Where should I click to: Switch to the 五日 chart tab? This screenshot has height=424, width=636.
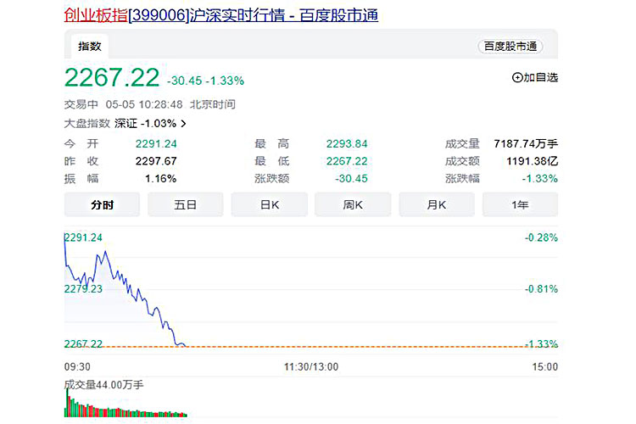pyautogui.click(x=186, y=204)
